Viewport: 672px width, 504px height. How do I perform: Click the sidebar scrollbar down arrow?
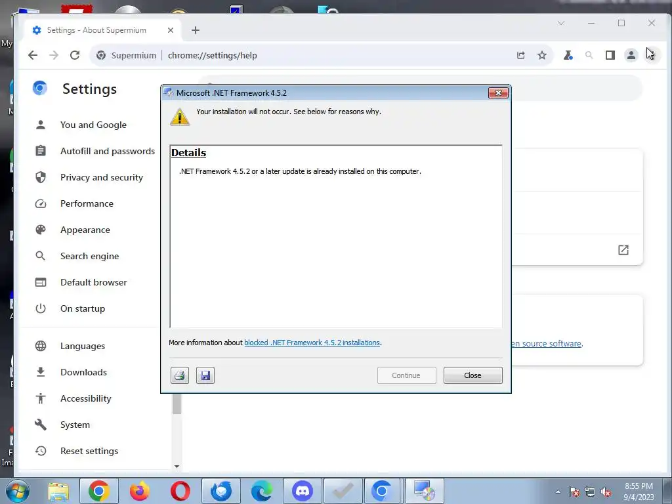pyautogui.click(x=177, y=467)
